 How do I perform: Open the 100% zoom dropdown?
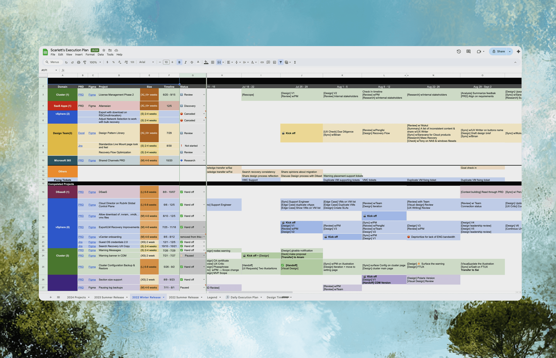(95, 62)
